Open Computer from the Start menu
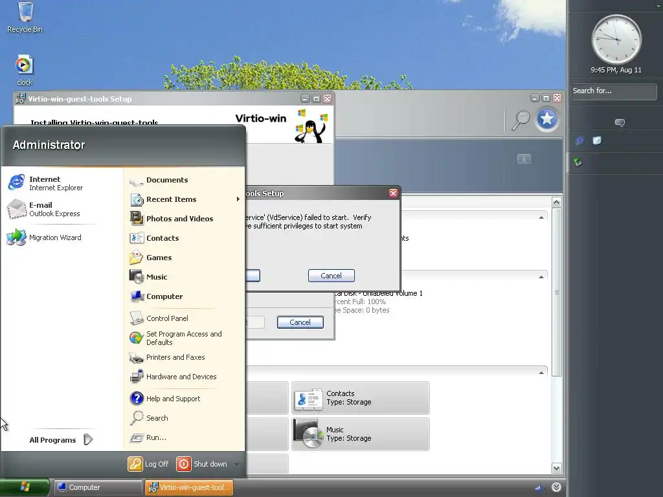 [x=156, y=296]
